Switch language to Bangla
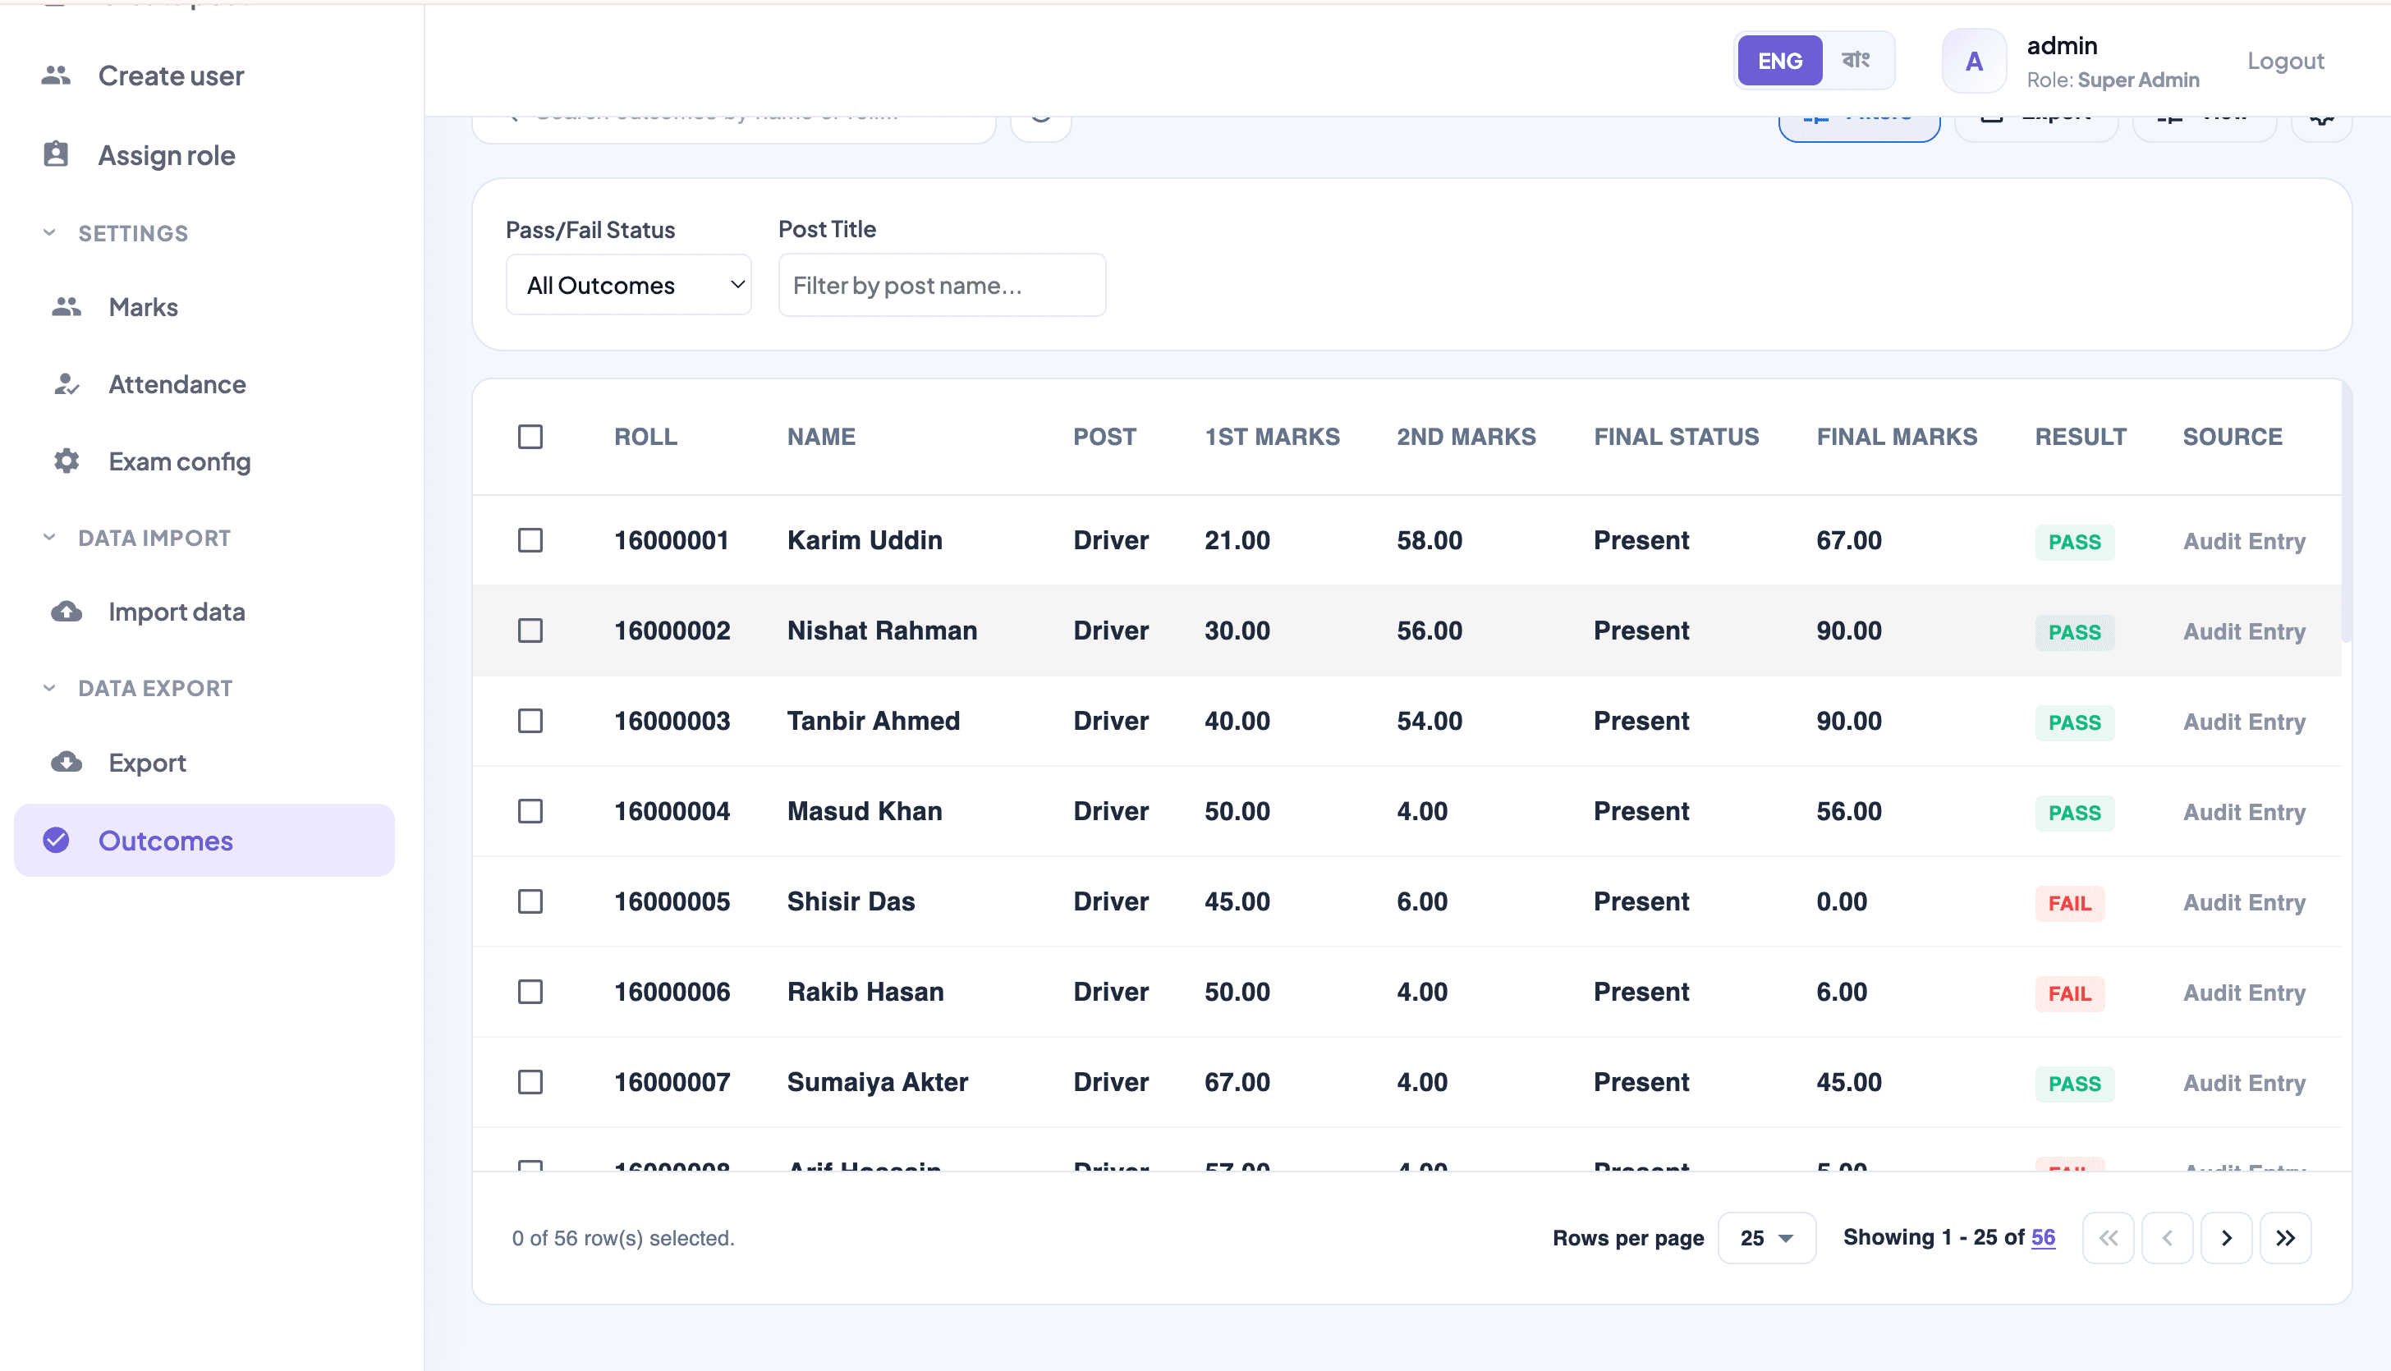This screenshot has height=1371, width=2391. (1856, 62)
